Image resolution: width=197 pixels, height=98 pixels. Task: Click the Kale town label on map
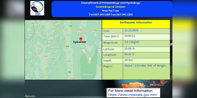(66, 30)
